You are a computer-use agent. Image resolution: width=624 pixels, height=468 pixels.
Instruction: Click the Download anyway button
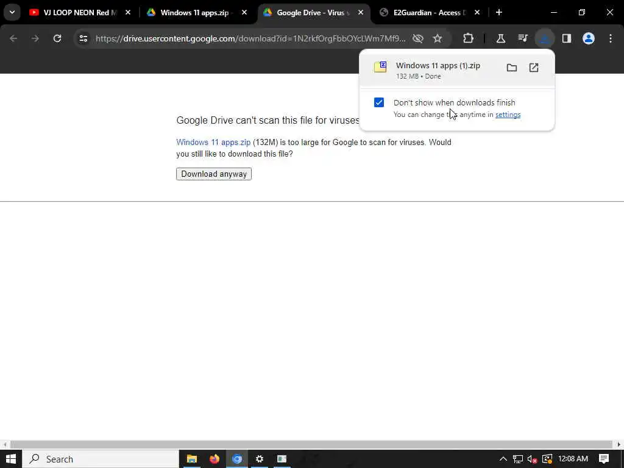[214, 174]
